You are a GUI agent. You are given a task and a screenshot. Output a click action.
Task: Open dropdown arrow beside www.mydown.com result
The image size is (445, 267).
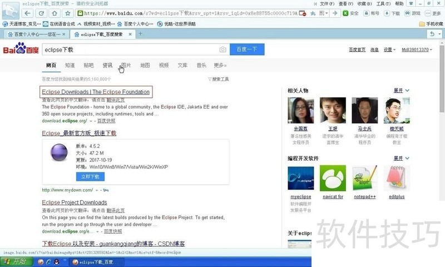click(x=96, y=190)
